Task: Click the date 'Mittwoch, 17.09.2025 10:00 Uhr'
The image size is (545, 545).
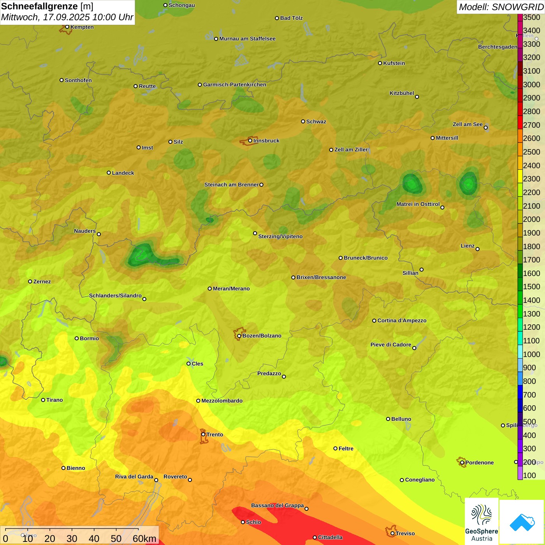Action: click(67, 18)
